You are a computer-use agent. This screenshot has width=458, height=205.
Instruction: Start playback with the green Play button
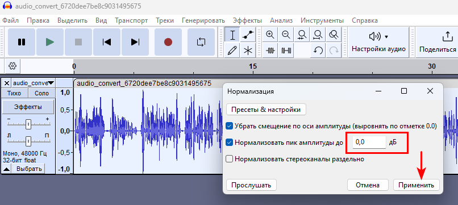50,42
